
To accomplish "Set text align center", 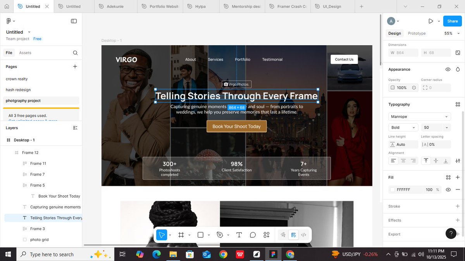I will point(403,160).
